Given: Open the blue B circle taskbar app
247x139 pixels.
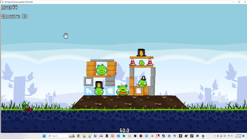Looking at the screenshot, I should 147,136.
